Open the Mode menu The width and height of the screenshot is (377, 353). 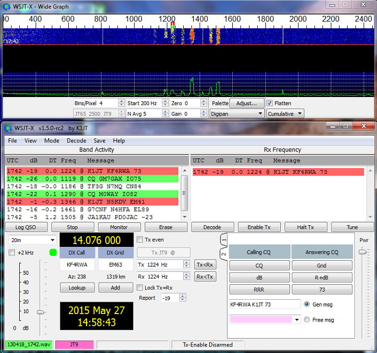pos(52,140)
